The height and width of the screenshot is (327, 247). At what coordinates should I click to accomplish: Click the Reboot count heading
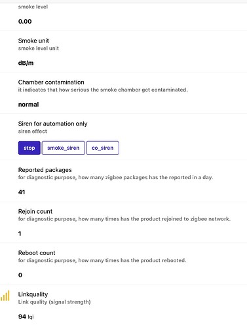[x=37, y=253]
